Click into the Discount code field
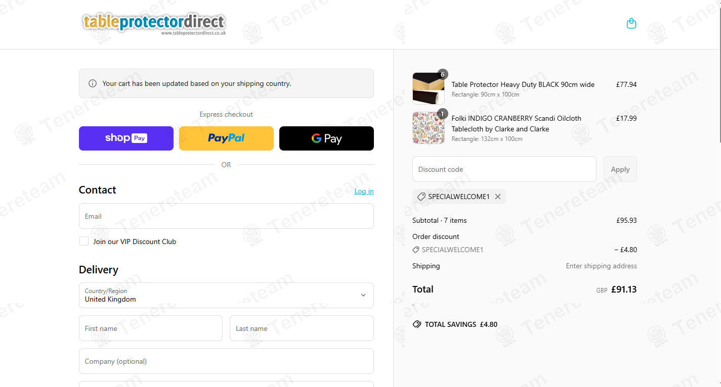The image size is (721, 387). click(504, 169)
